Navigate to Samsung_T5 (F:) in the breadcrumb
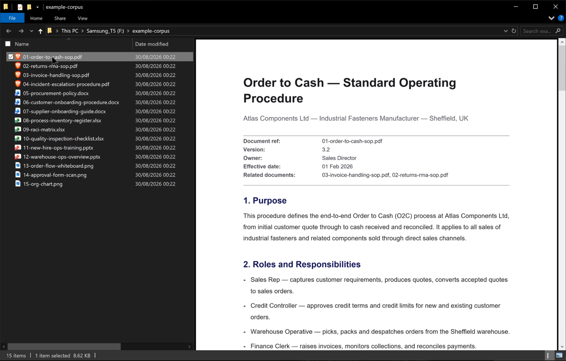 point(105,31)
